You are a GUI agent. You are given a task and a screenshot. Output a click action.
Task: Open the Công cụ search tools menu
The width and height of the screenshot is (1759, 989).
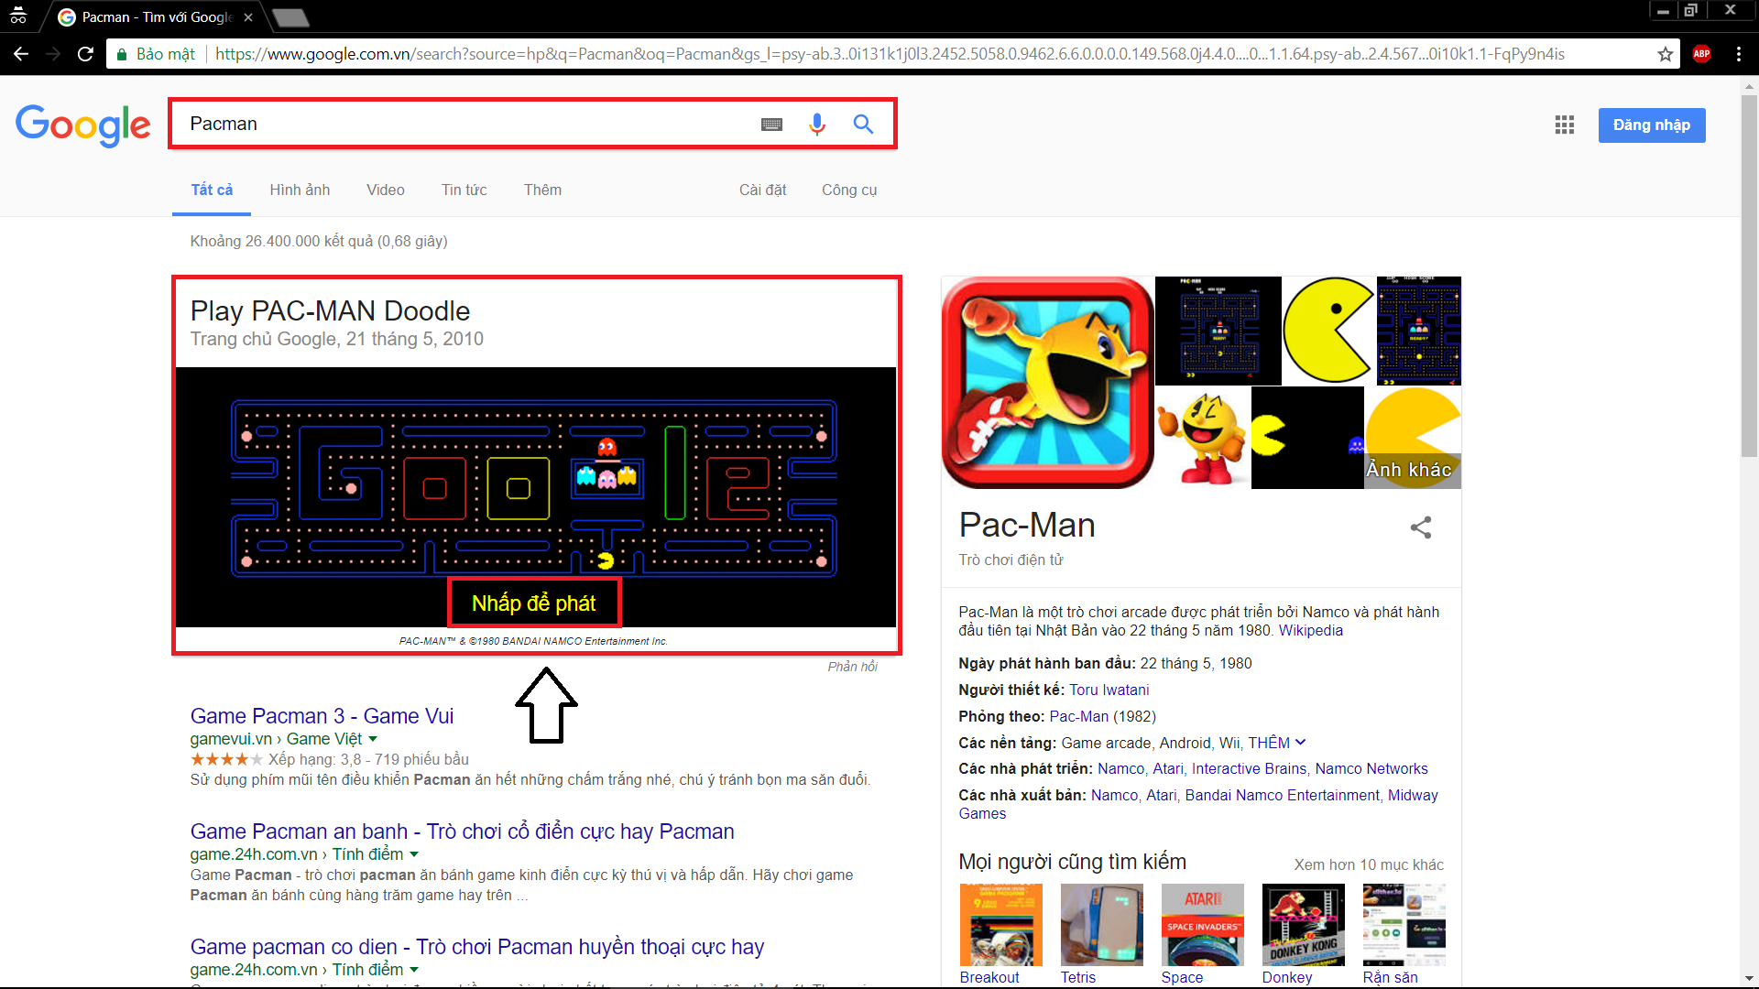[848, 190]
